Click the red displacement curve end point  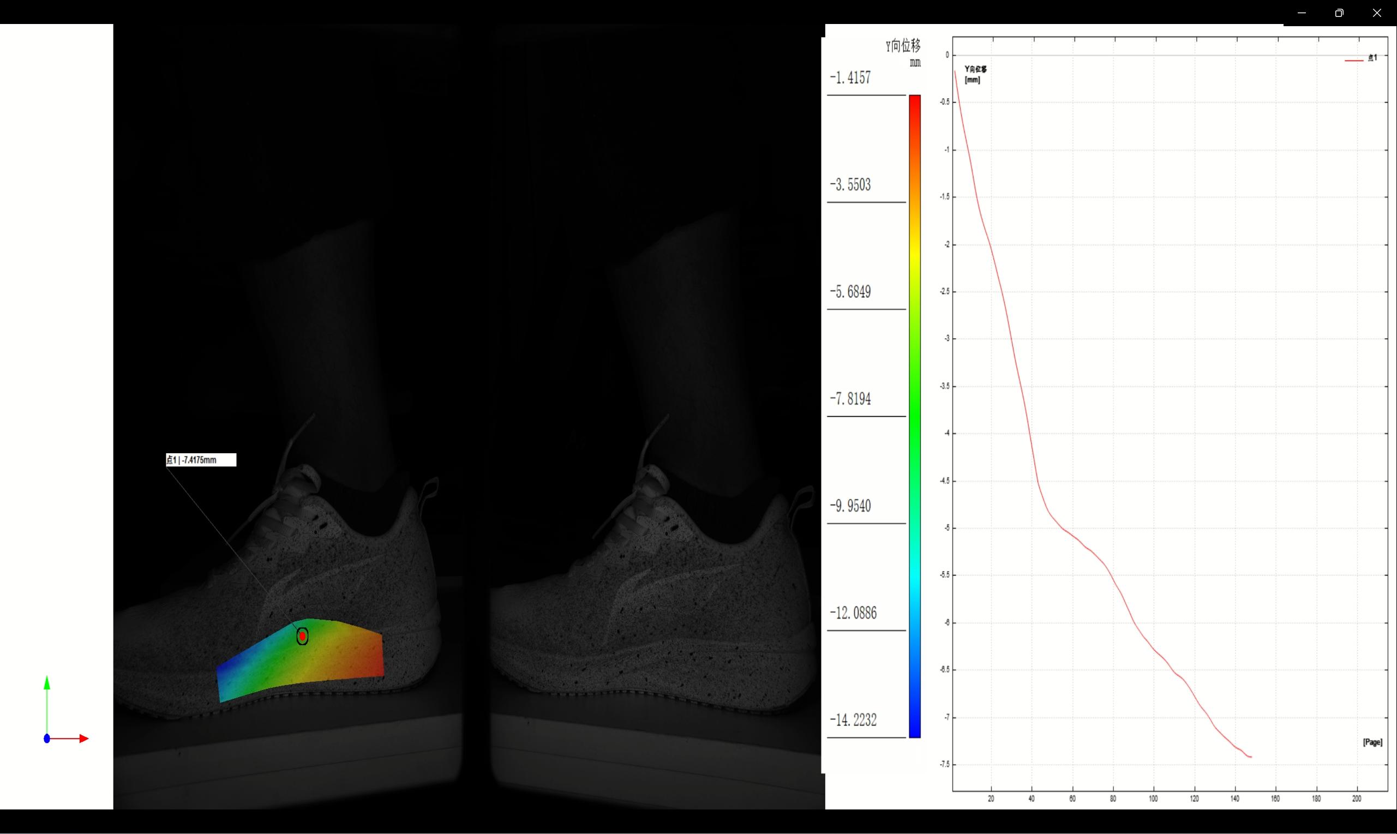tap(1251, 757)
